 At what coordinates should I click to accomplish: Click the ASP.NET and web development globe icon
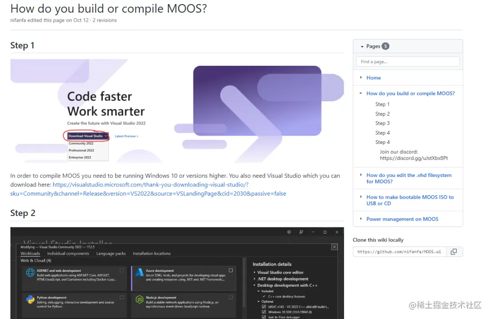coord(30,272)
